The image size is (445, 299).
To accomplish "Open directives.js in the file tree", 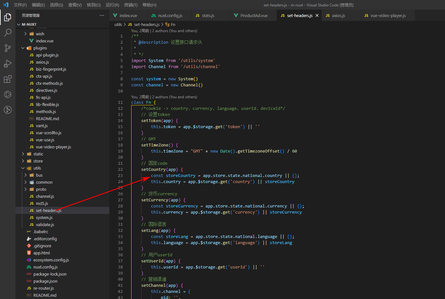I will coord(62,90).
